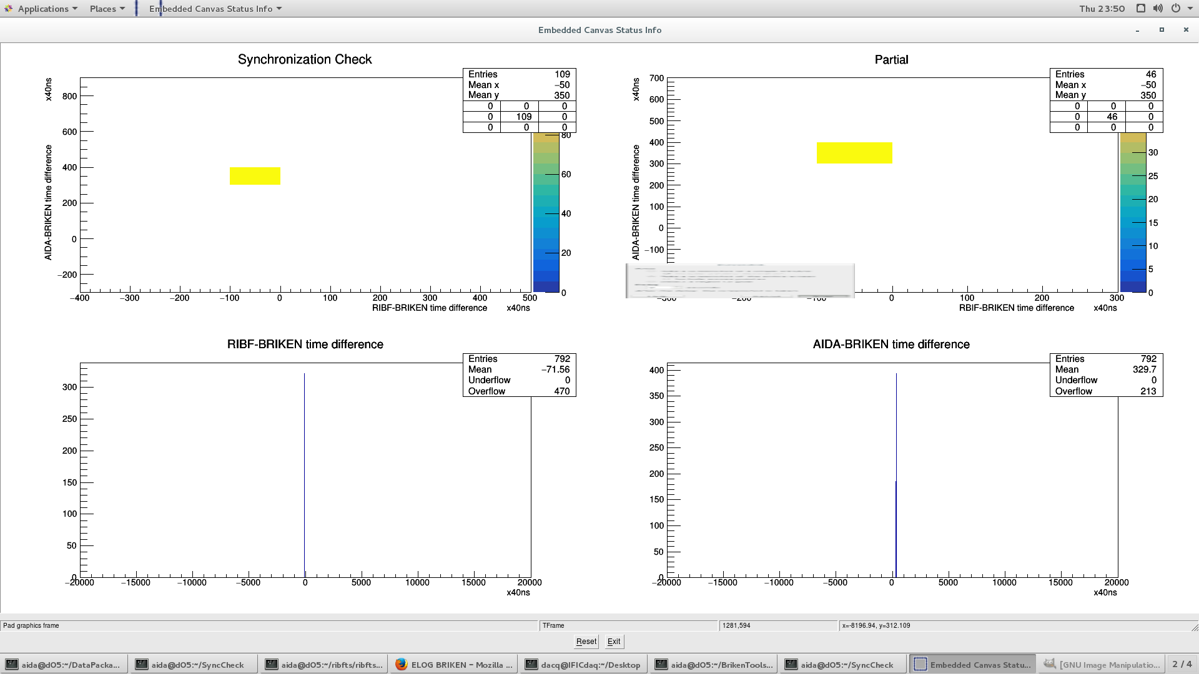Click the Reset button
This screenshot has height=674, width=1199.
[586, 642]
